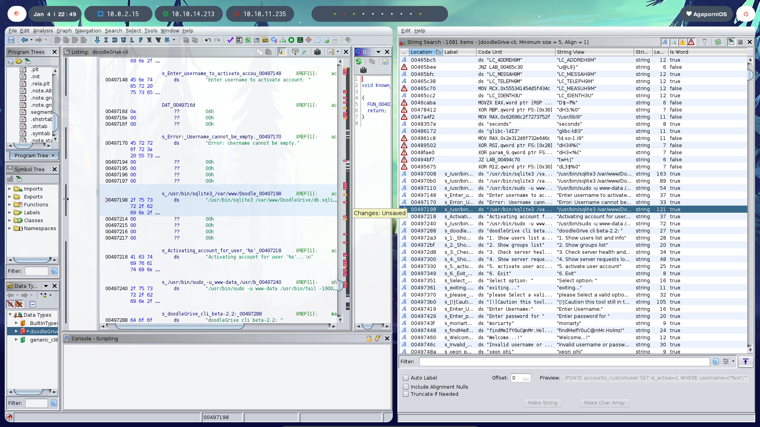This screenshot has height=427, width=760.
Task: Refresh the string search results
Action: 718,42
